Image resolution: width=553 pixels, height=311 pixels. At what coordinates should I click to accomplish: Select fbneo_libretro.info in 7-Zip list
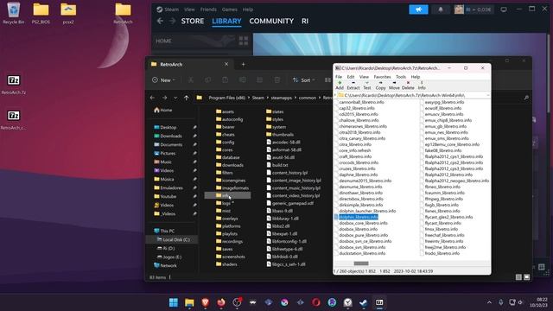(x=442, y=187)
